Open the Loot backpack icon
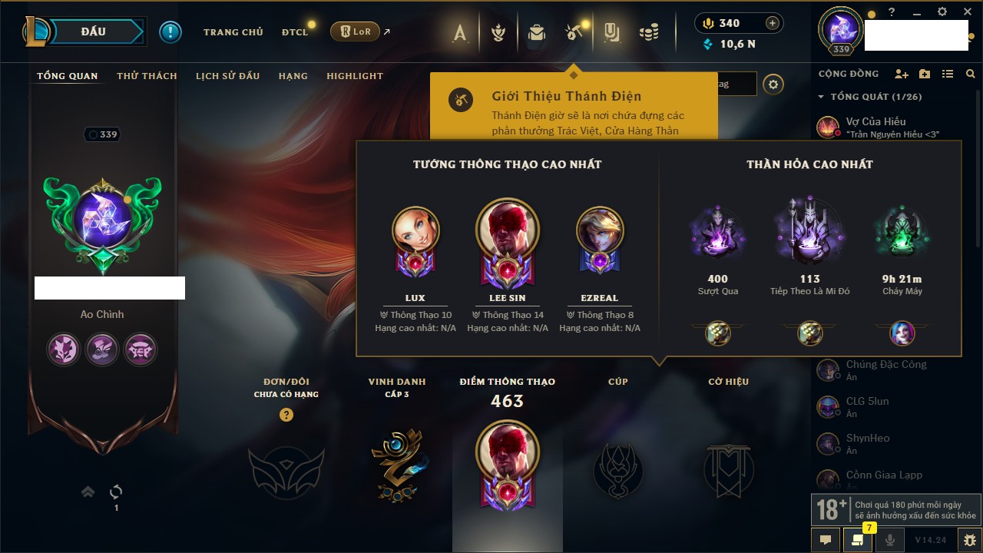 pos(536,32)
